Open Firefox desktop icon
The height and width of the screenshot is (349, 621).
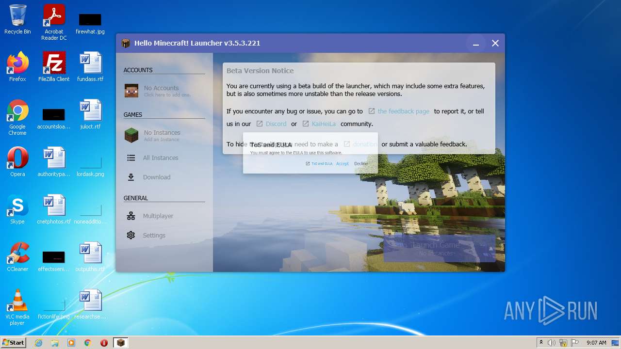(17, 67)
